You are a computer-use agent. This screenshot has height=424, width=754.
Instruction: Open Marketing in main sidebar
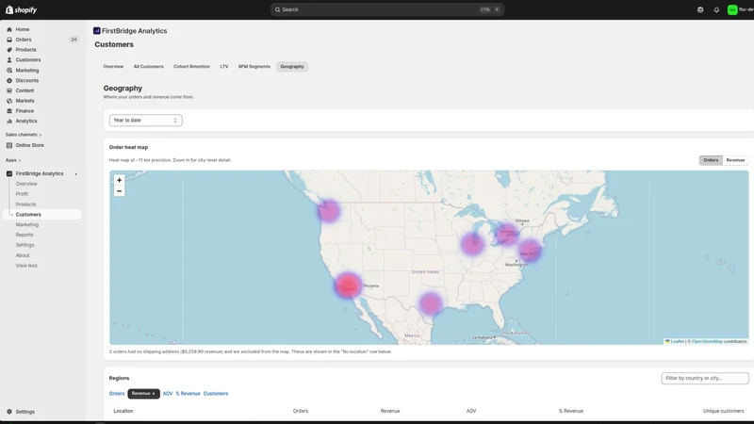point(27,70)
